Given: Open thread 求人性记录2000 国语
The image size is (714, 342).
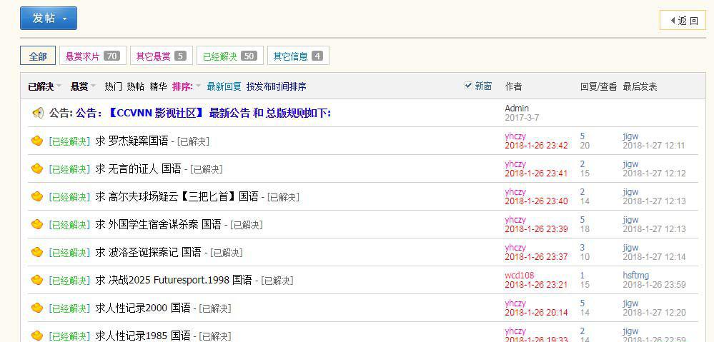Looking at the screenshot, I should (x=143, y=308).
